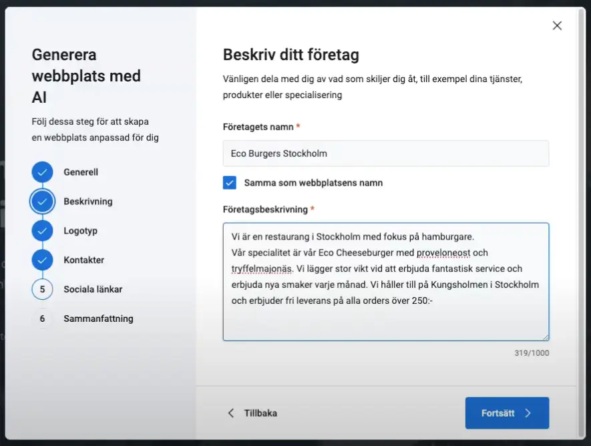591x446 pixels.
Task: Close the dialog with the X icon
Action: [x=557, y=25]
